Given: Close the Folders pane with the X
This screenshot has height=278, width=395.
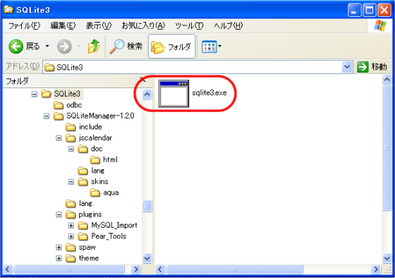Looking at the screenshot, I should point(142,80).
